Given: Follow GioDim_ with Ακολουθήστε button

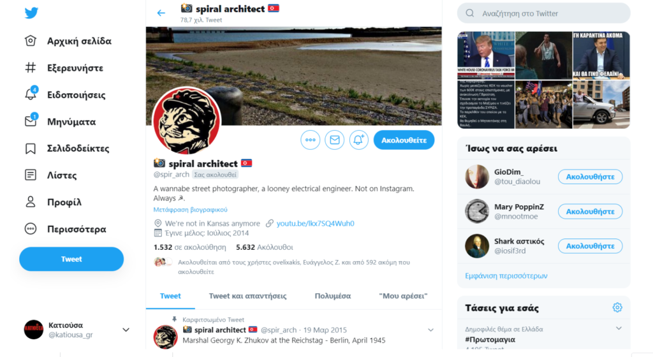Looking at the screenshot, I should (x=590, y=177).
